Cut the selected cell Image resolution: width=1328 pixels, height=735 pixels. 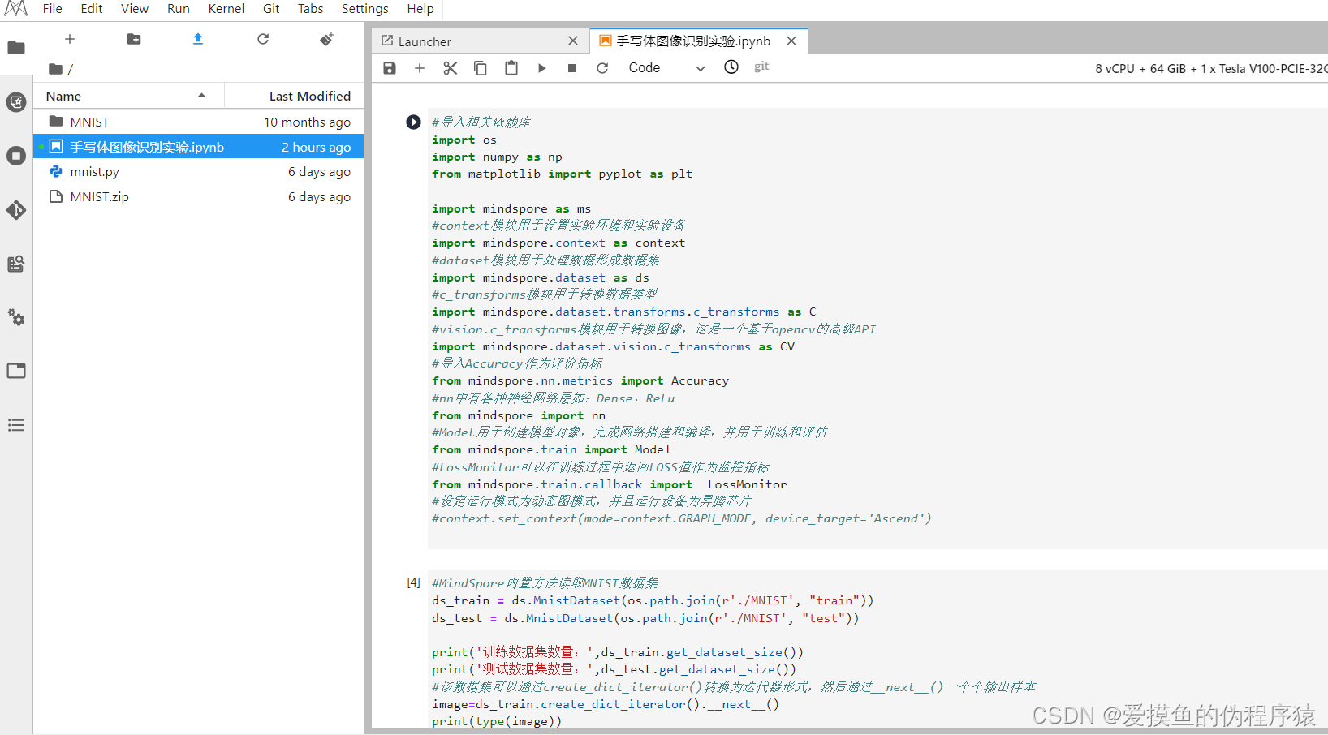[x=450, y=68]
